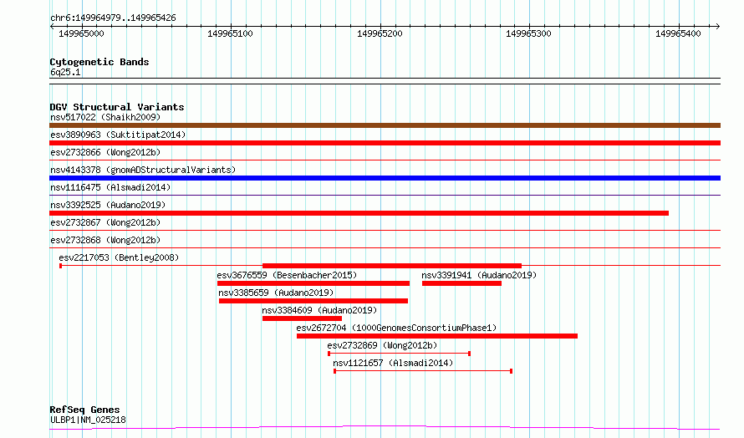Select the red nsv3392525 variant bar
This screenshot has height=438, width=744.
[x=359, y=213]
